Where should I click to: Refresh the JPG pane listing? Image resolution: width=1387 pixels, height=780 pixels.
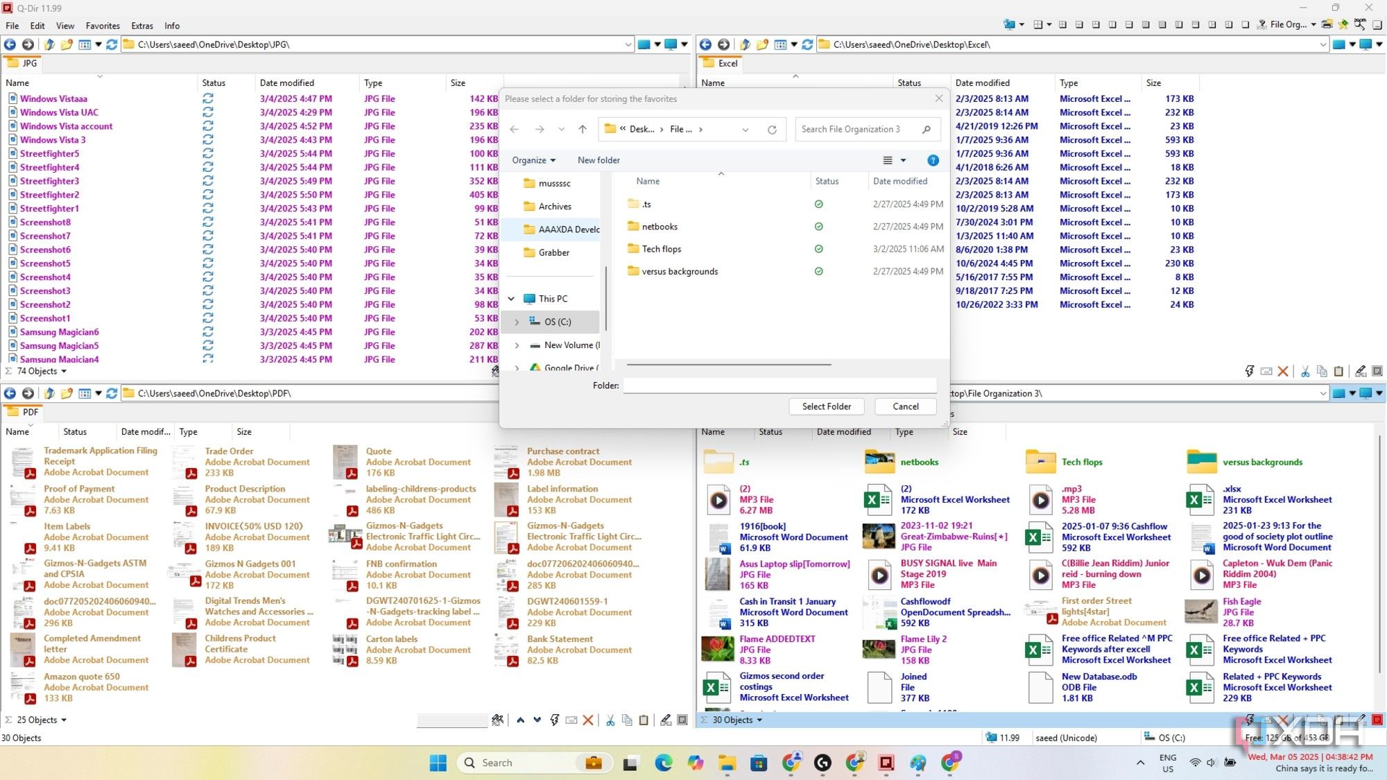pos(111,44)
